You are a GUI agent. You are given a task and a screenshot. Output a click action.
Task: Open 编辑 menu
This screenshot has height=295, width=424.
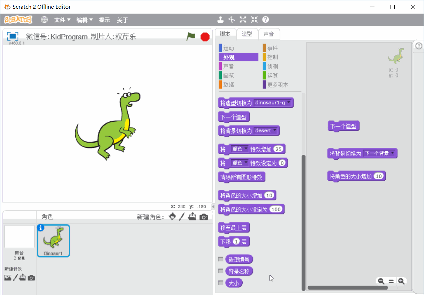click(x=85, y=20)
